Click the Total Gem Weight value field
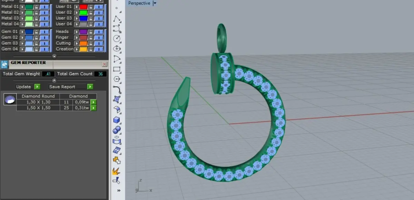This screenshot has width=414, height=200. click(48, 74)
